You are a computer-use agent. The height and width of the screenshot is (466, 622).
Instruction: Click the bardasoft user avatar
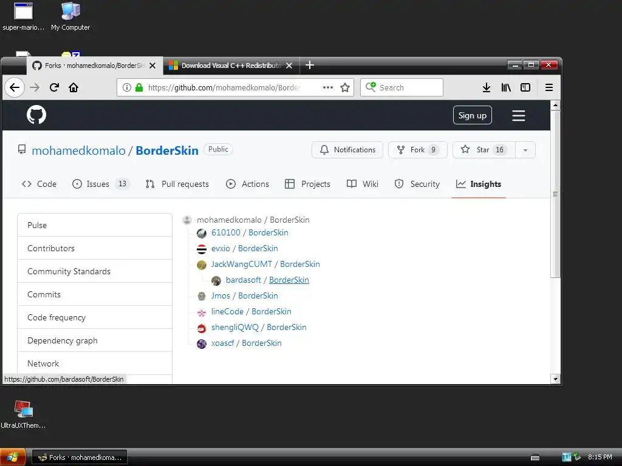pos(216,280)
